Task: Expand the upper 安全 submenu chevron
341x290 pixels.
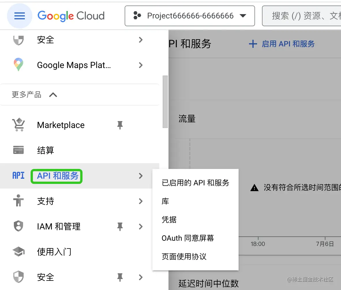Action: (x=141, y=40)
